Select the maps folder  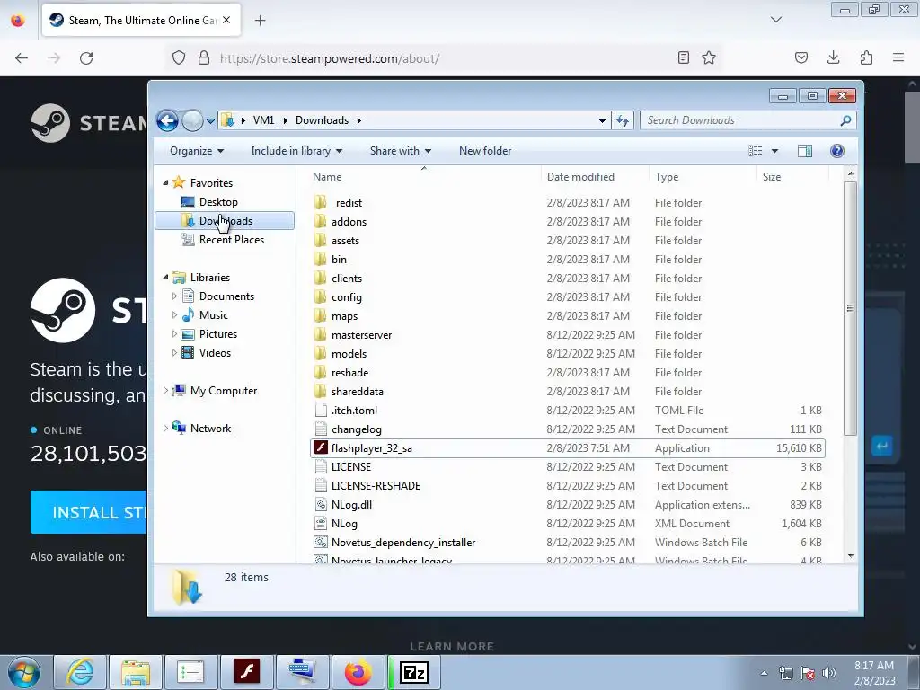point(344,316)
